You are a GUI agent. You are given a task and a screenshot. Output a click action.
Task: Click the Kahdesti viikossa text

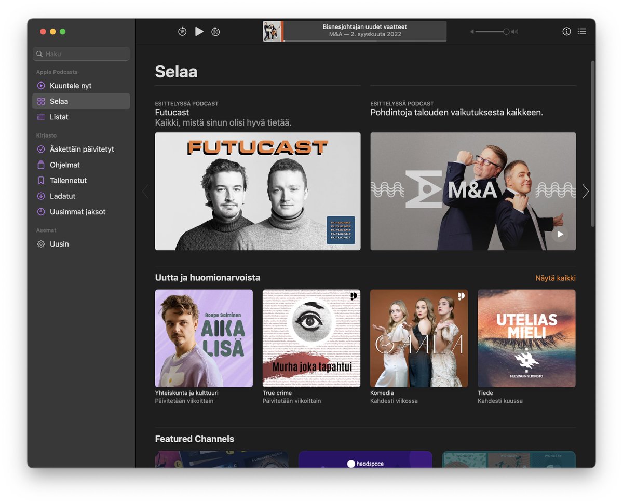click(x=394, y=401)
